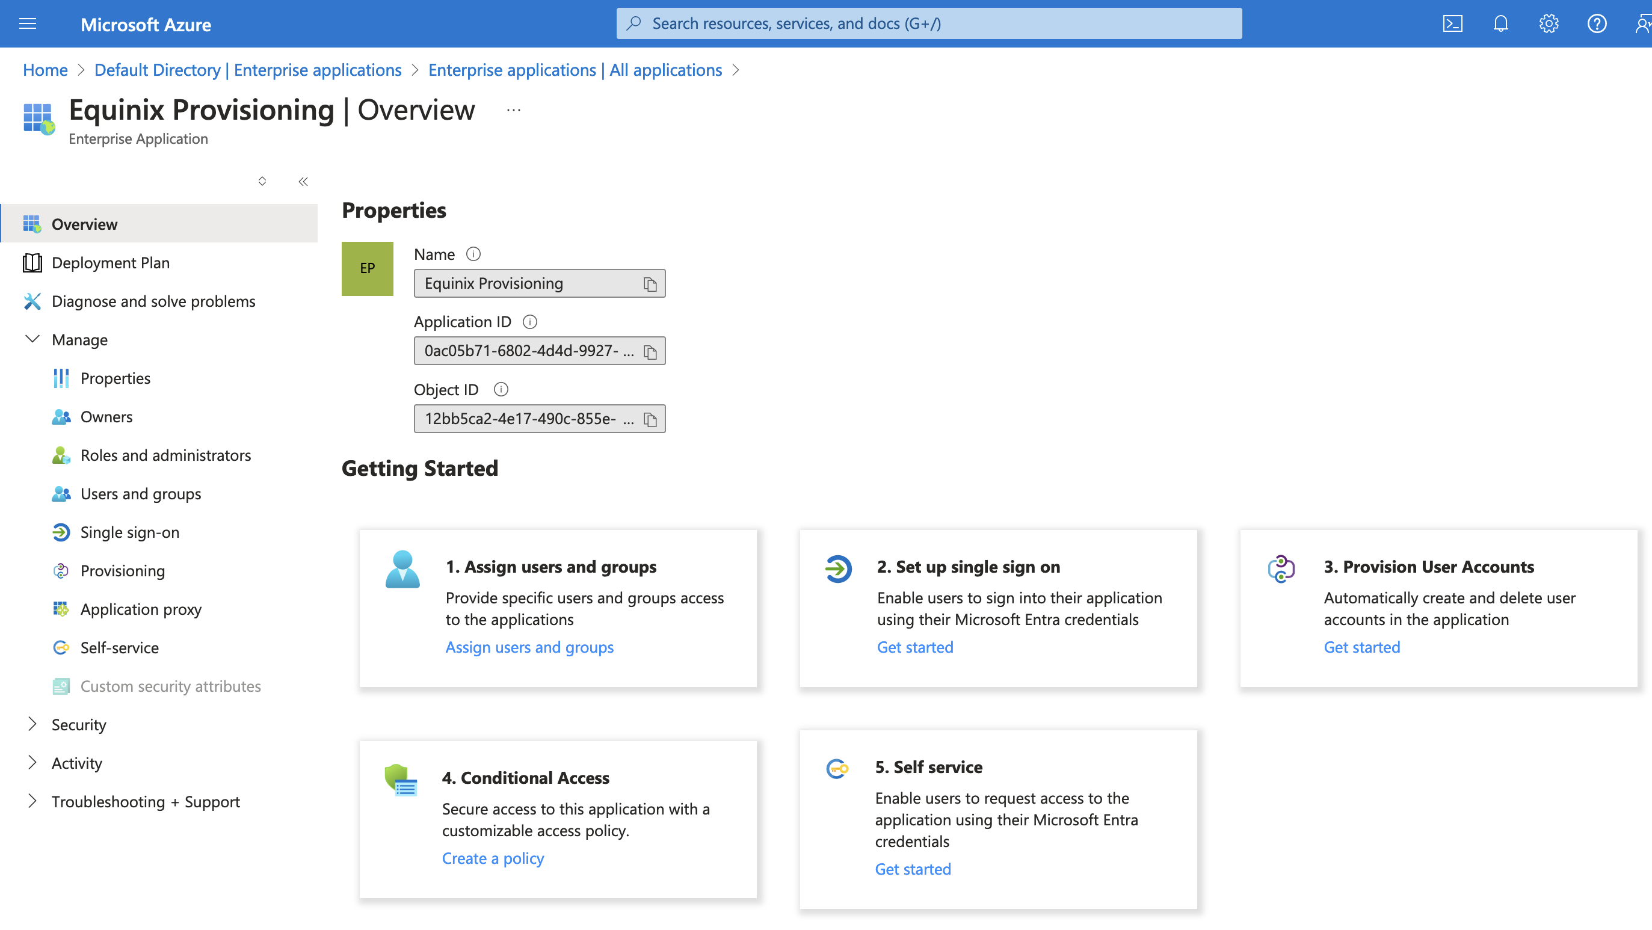Go to Home breadcrumb

tap(45, 70)
